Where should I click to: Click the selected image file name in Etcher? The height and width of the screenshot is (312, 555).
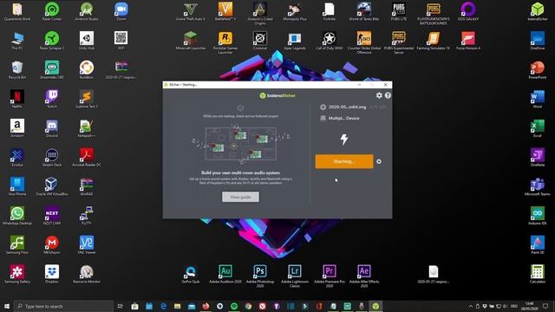coord(347,107)
